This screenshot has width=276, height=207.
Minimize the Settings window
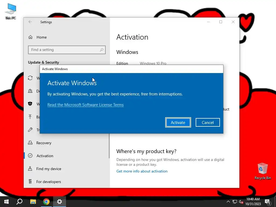208,22
